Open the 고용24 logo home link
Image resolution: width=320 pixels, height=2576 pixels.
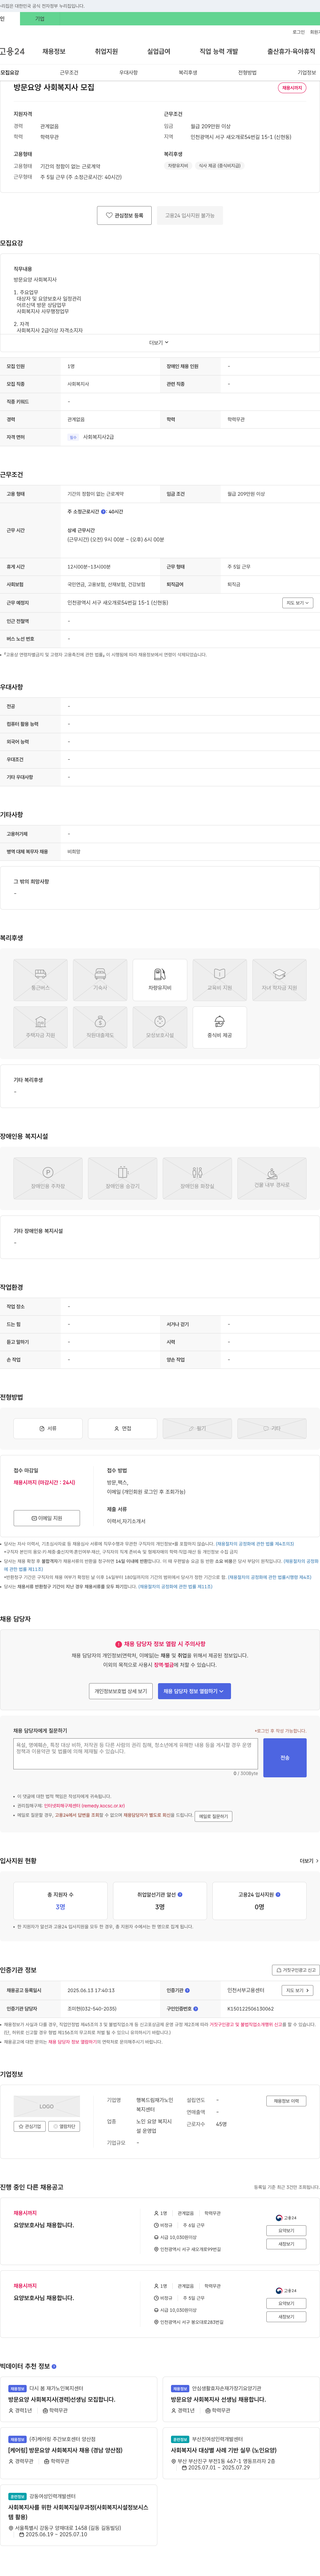(12, 51)
